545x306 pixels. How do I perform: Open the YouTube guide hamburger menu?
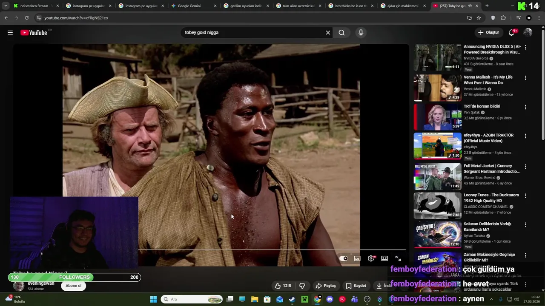point(10,33)
